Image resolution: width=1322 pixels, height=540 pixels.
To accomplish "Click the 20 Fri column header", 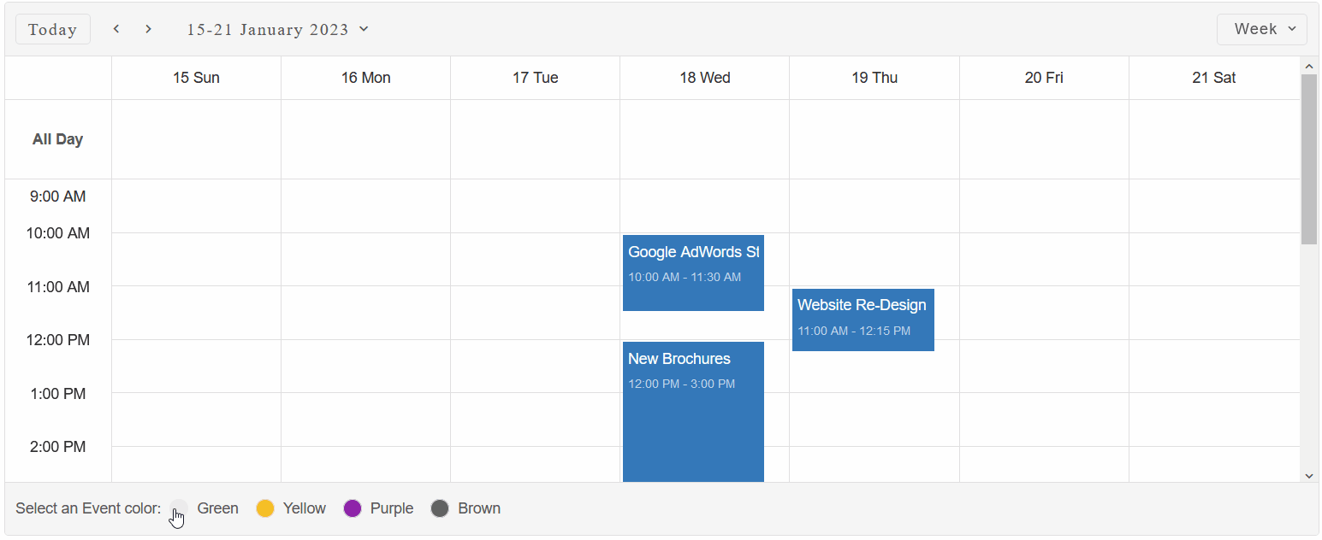I will [1044, 78].
